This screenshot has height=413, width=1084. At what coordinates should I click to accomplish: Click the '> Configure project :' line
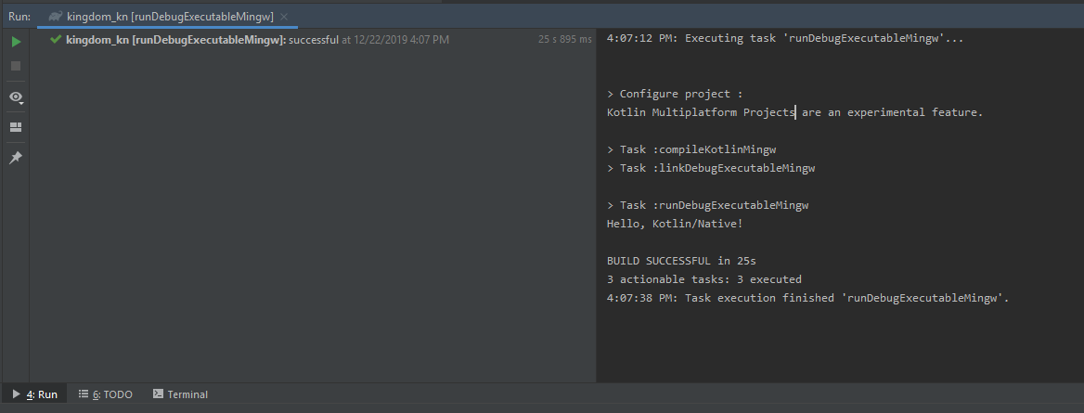(675, 94)
